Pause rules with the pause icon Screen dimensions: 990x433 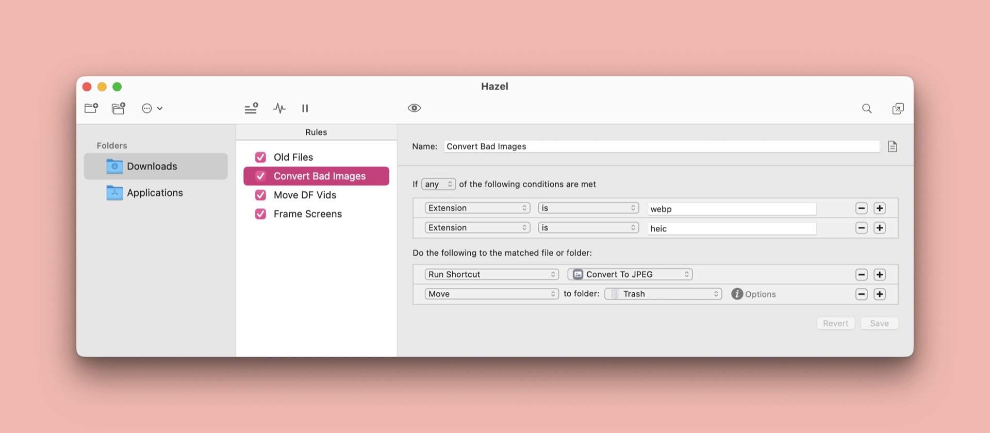click(x=305, y=108)
